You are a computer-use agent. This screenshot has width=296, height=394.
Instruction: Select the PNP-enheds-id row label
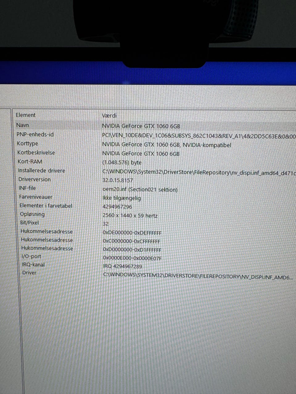point(35,135)
